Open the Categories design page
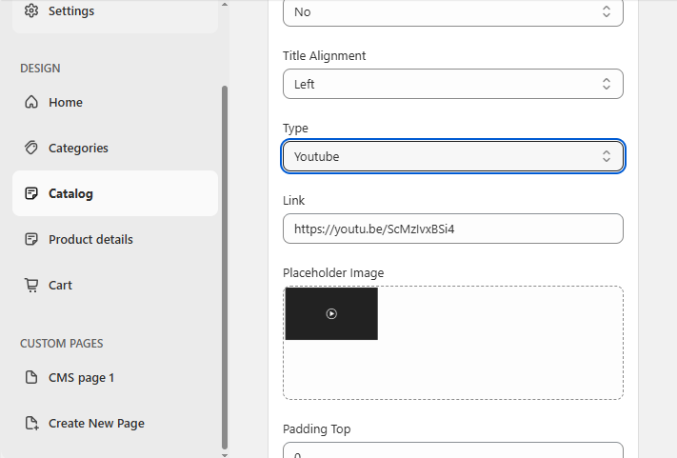This screenshot has width=677, height=458. [115, 148]
